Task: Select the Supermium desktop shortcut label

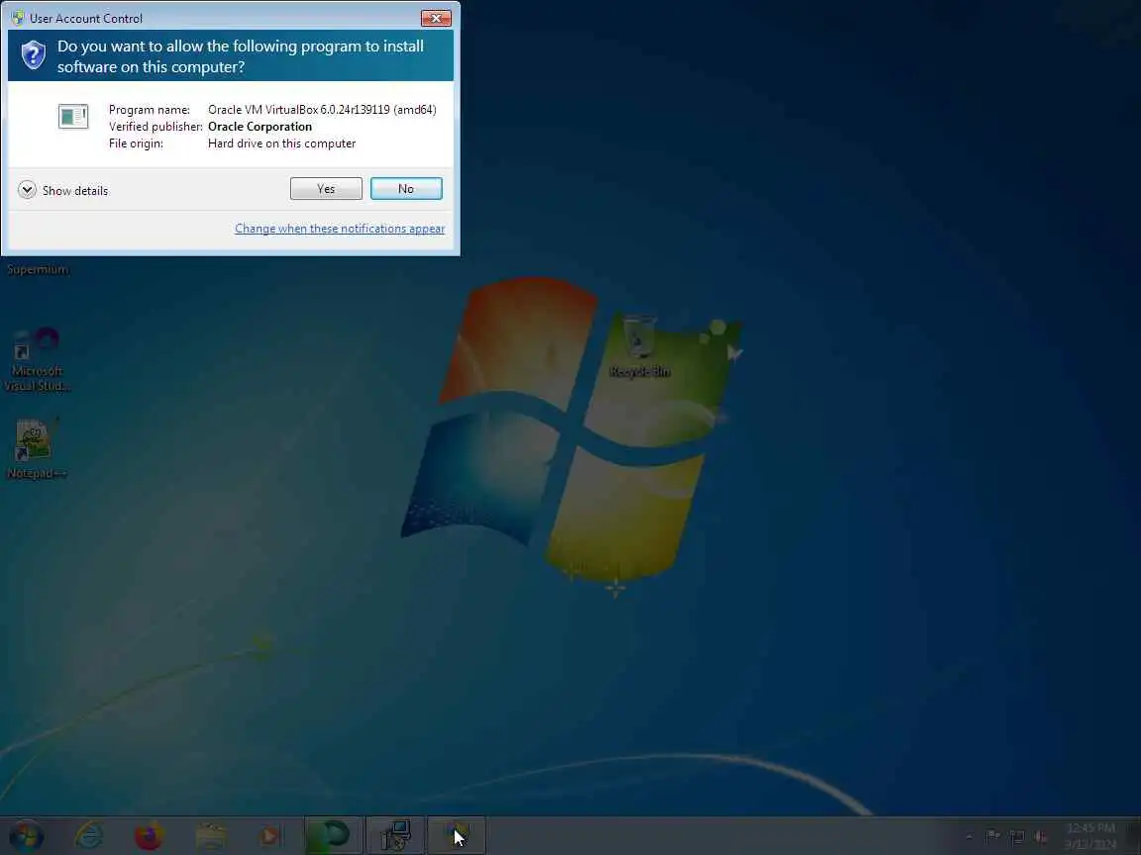Action: 37,270
